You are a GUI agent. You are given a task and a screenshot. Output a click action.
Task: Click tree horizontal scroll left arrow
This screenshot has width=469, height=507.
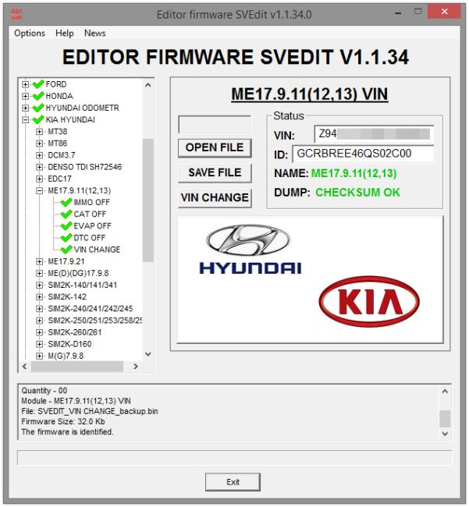pyautogui.click(x=25, y=367)
